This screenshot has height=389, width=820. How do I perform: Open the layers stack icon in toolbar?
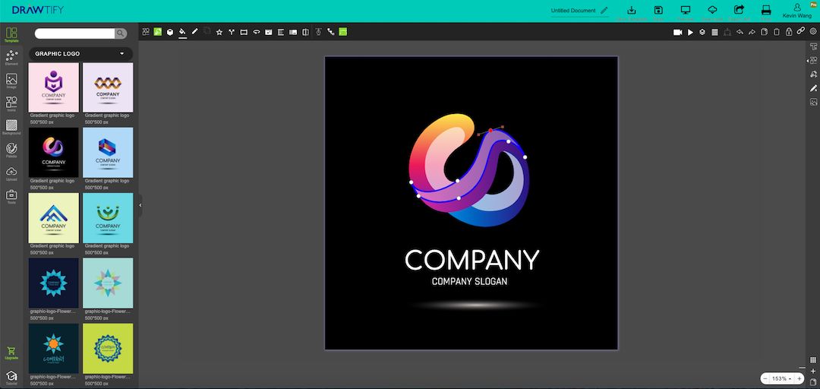(702, 32)
